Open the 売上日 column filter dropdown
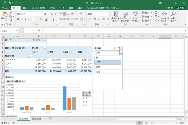Viewport: 188px width, 125px height. [45, 48]
